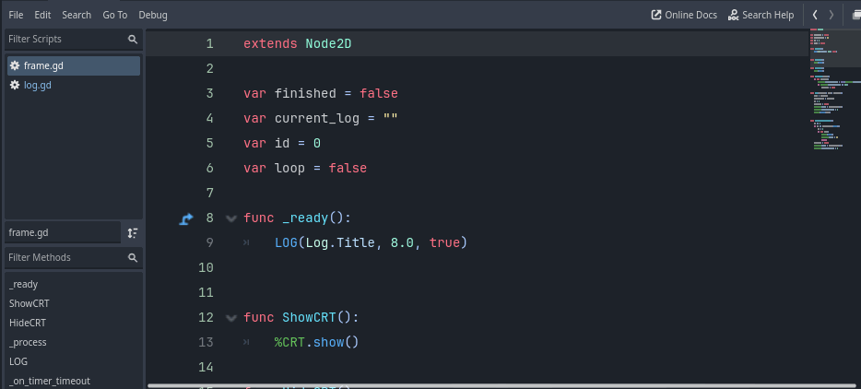Click the Filter Scripts magnifier icon
The width and height of the screenshot is (861, 389).
pos(133,39)
